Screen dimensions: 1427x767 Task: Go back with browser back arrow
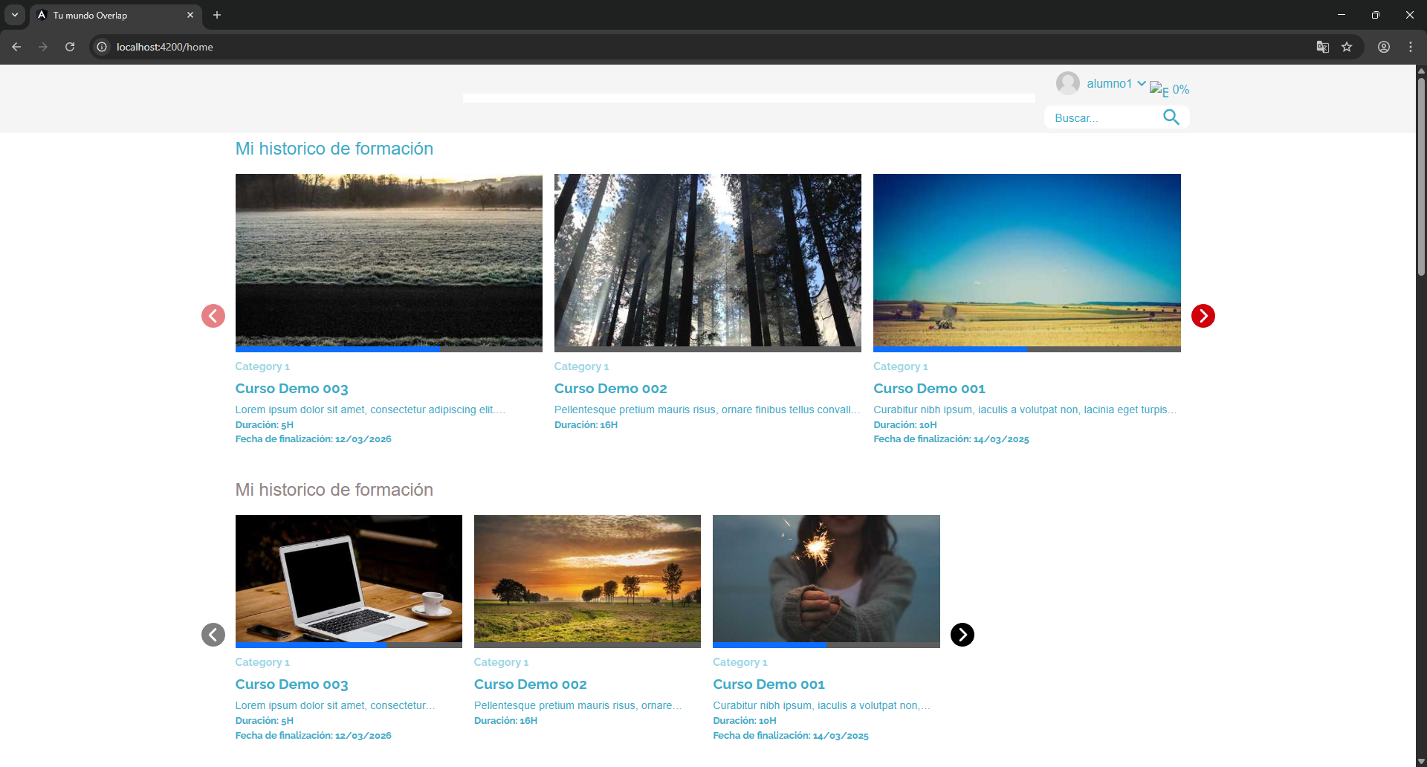(x=16, y=47)
